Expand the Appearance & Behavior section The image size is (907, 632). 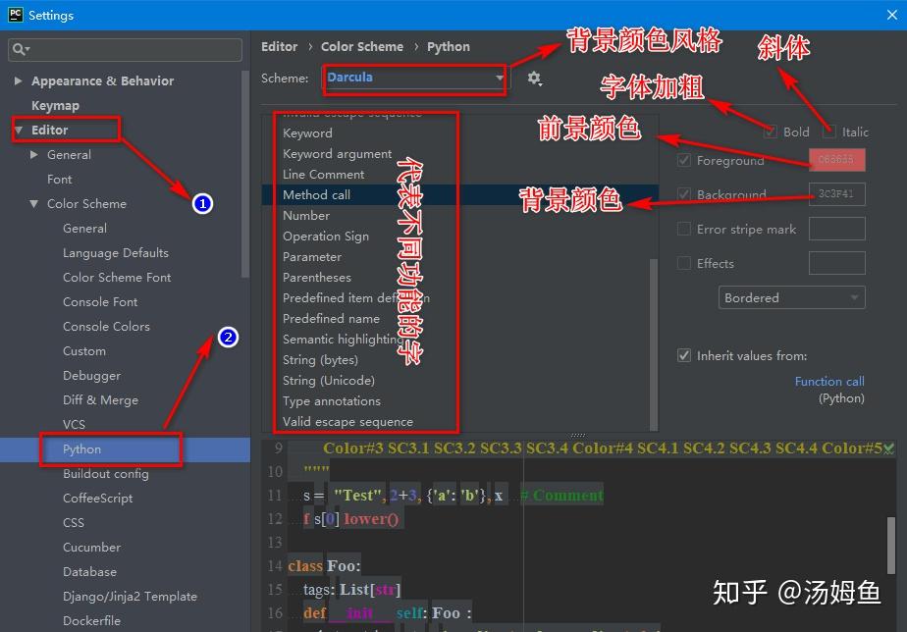pos(18,80)
